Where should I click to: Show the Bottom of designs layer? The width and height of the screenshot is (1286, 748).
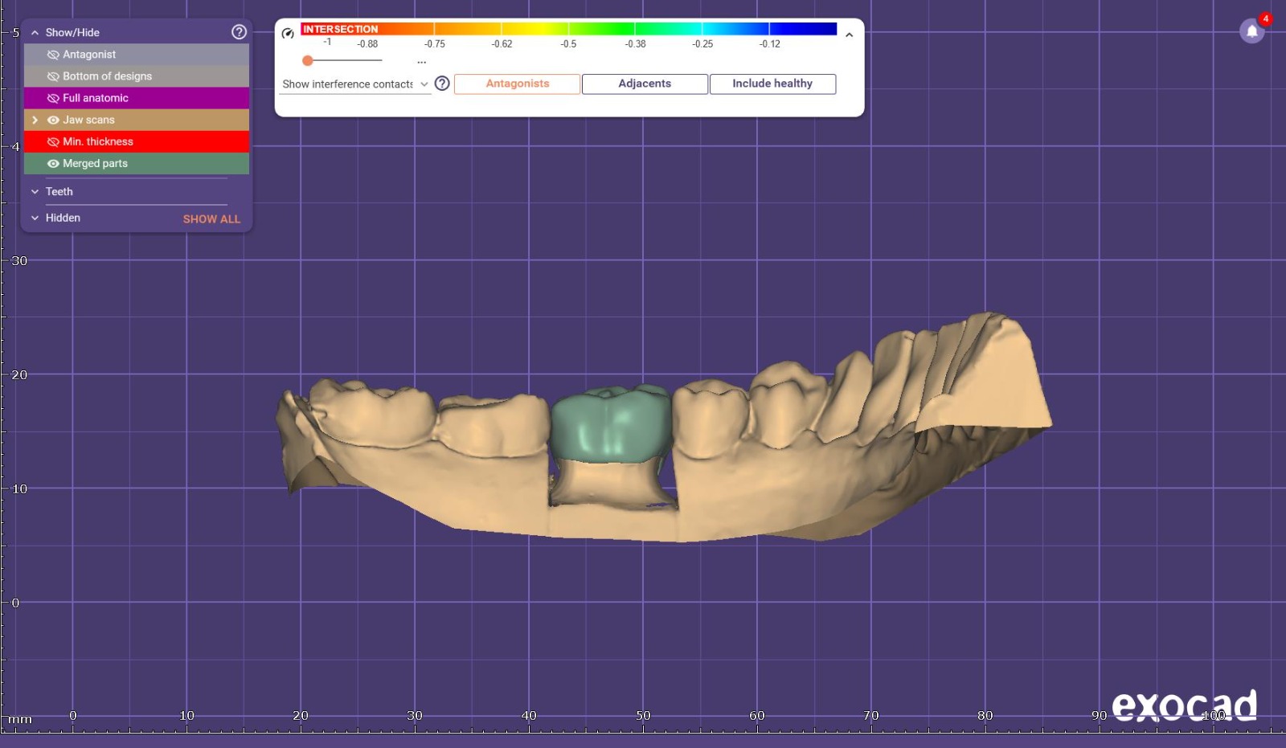pos(53,76)
